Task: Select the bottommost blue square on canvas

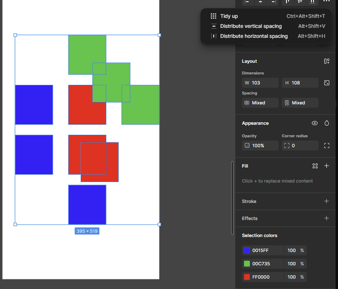Action: coord(87,205)
